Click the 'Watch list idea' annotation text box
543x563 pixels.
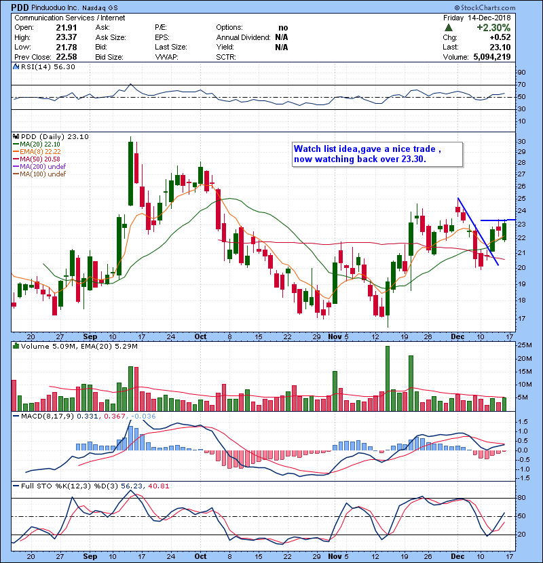coord(377,155)
